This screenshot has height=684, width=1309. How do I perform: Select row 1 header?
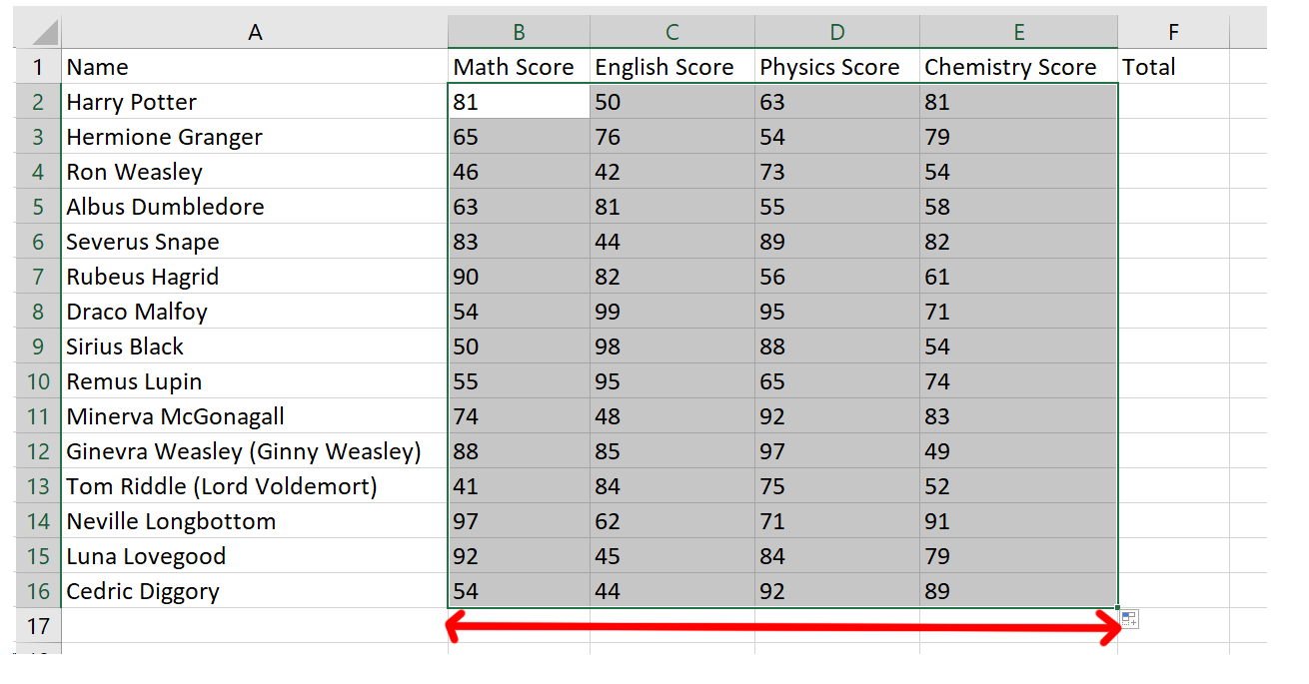coord(38,67)
